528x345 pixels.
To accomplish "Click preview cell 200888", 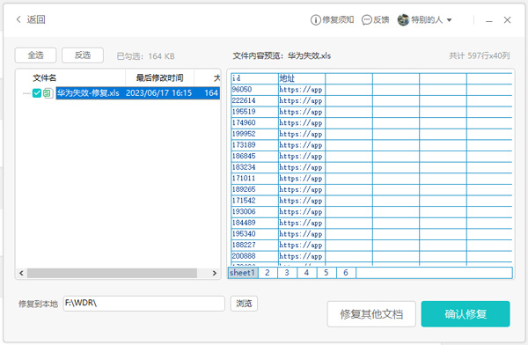I will [254, 256].
